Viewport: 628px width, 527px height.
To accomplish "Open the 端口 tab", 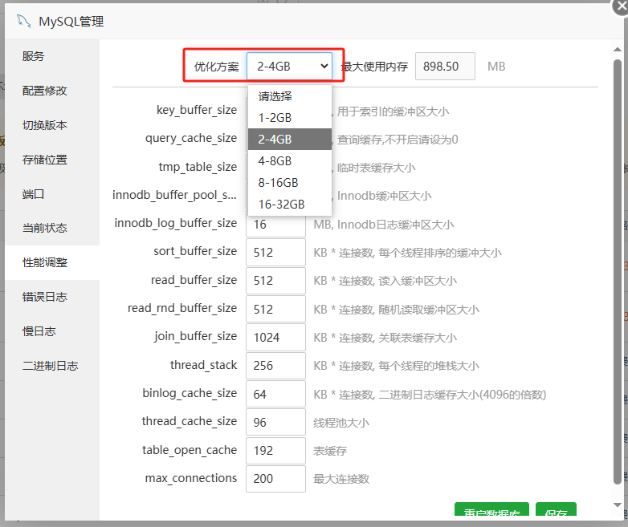I will pyautogui.click(x=52, y=193).
